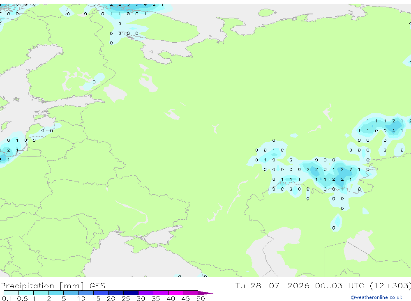Click the 0.1 legend scale label

7,299
